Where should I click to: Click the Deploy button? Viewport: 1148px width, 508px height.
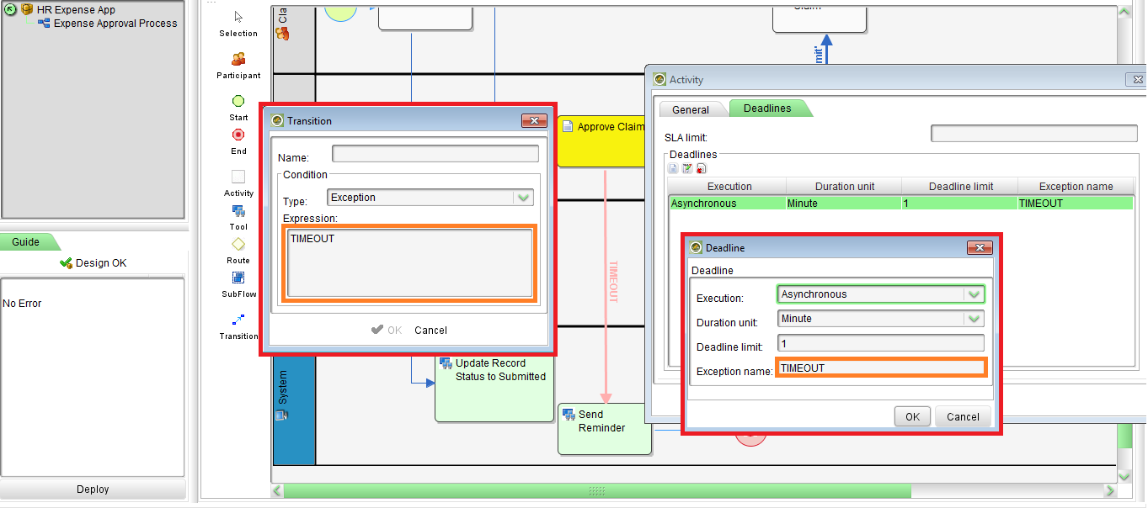[93, 489]
